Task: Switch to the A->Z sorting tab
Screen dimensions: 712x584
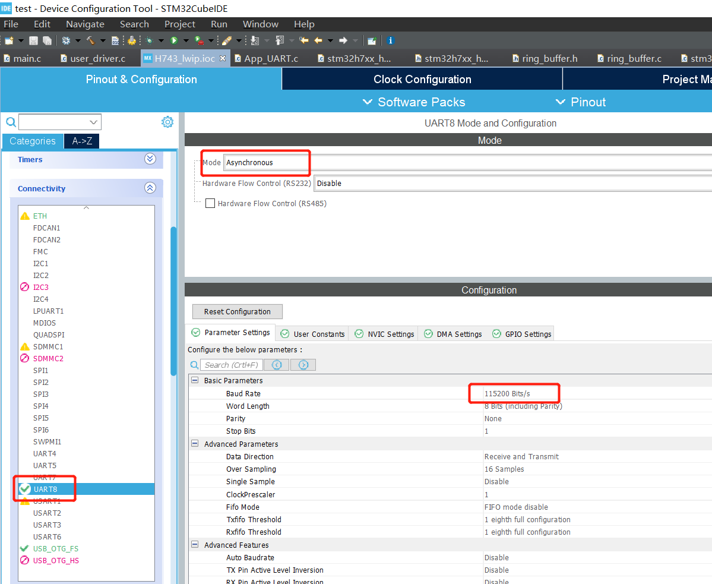Action: click(82, 141)
